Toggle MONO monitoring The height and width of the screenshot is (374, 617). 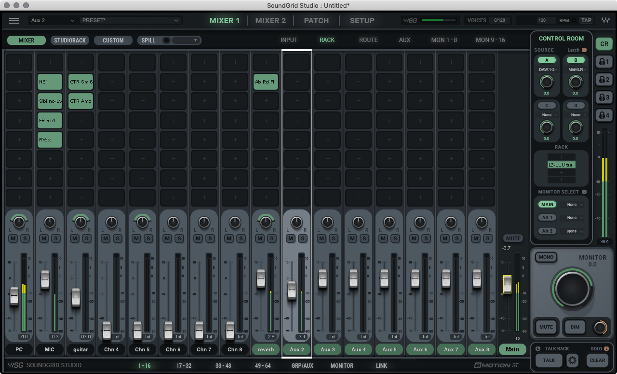pos(546,257)
